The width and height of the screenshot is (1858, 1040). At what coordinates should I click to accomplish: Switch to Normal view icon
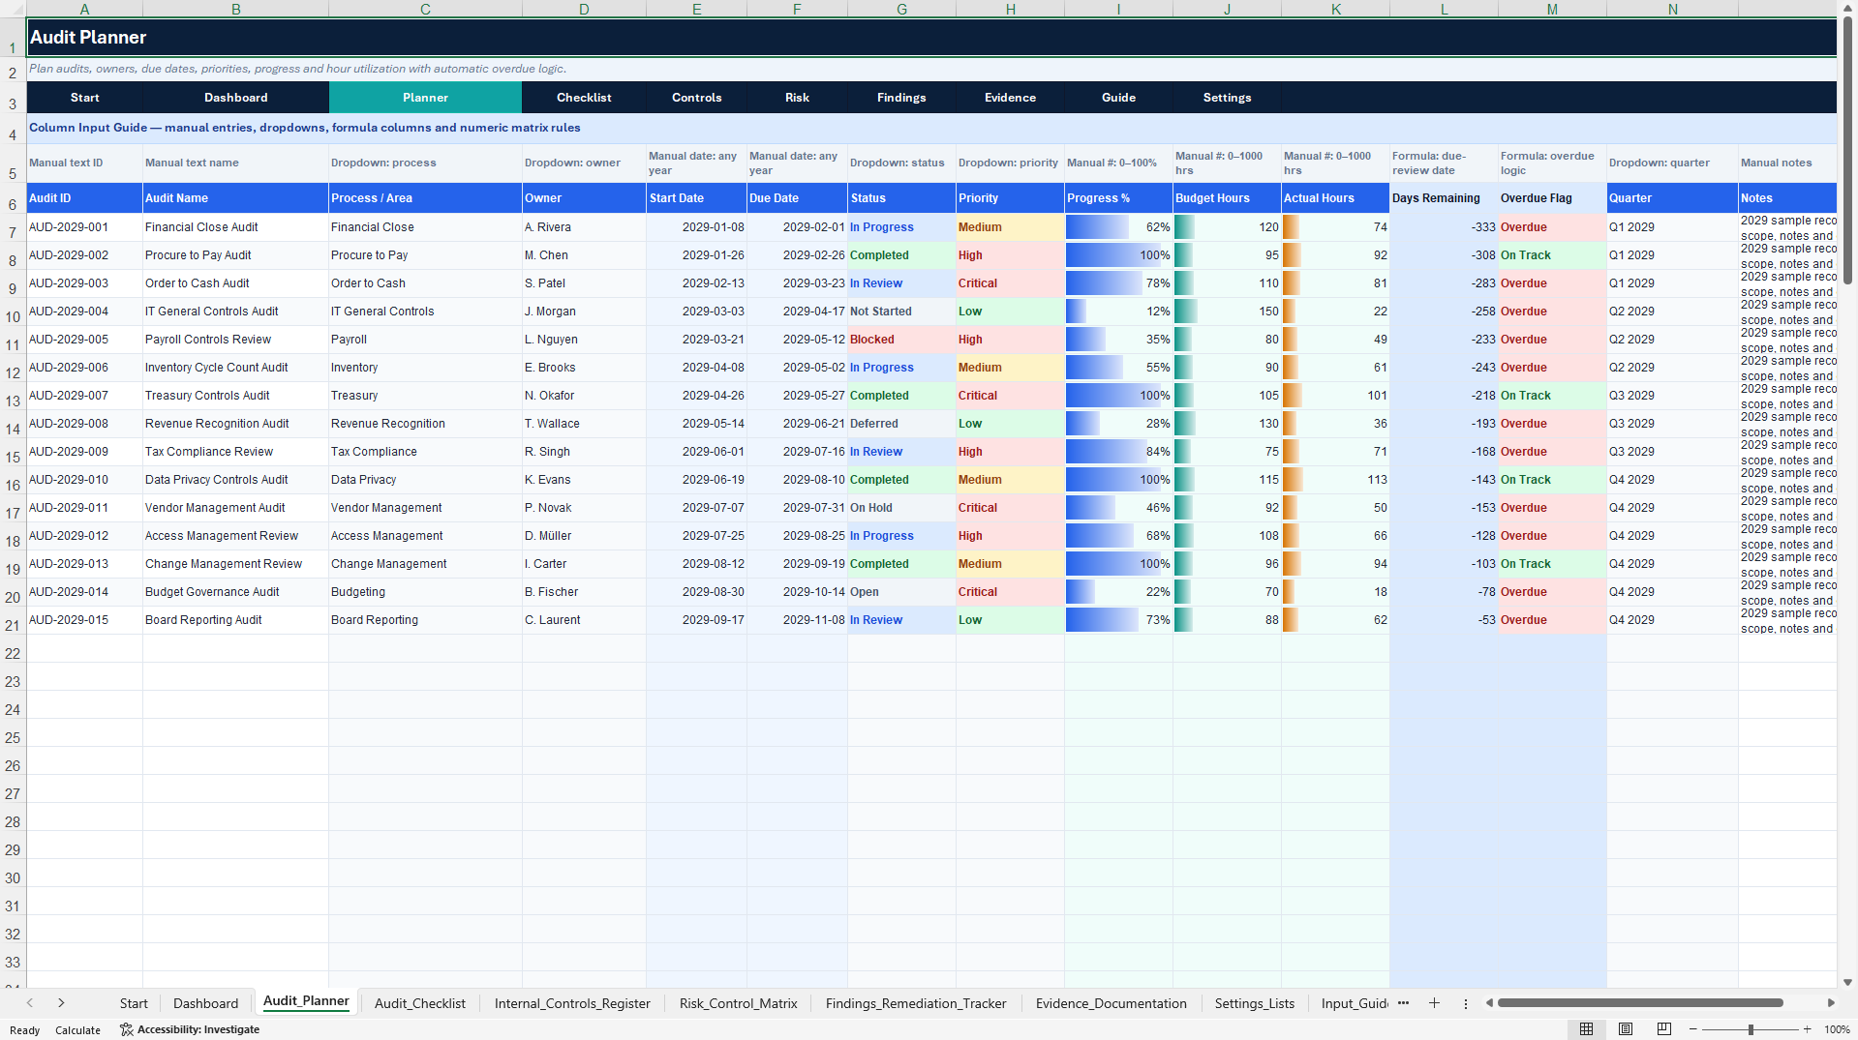[x=1586, y=1029]
